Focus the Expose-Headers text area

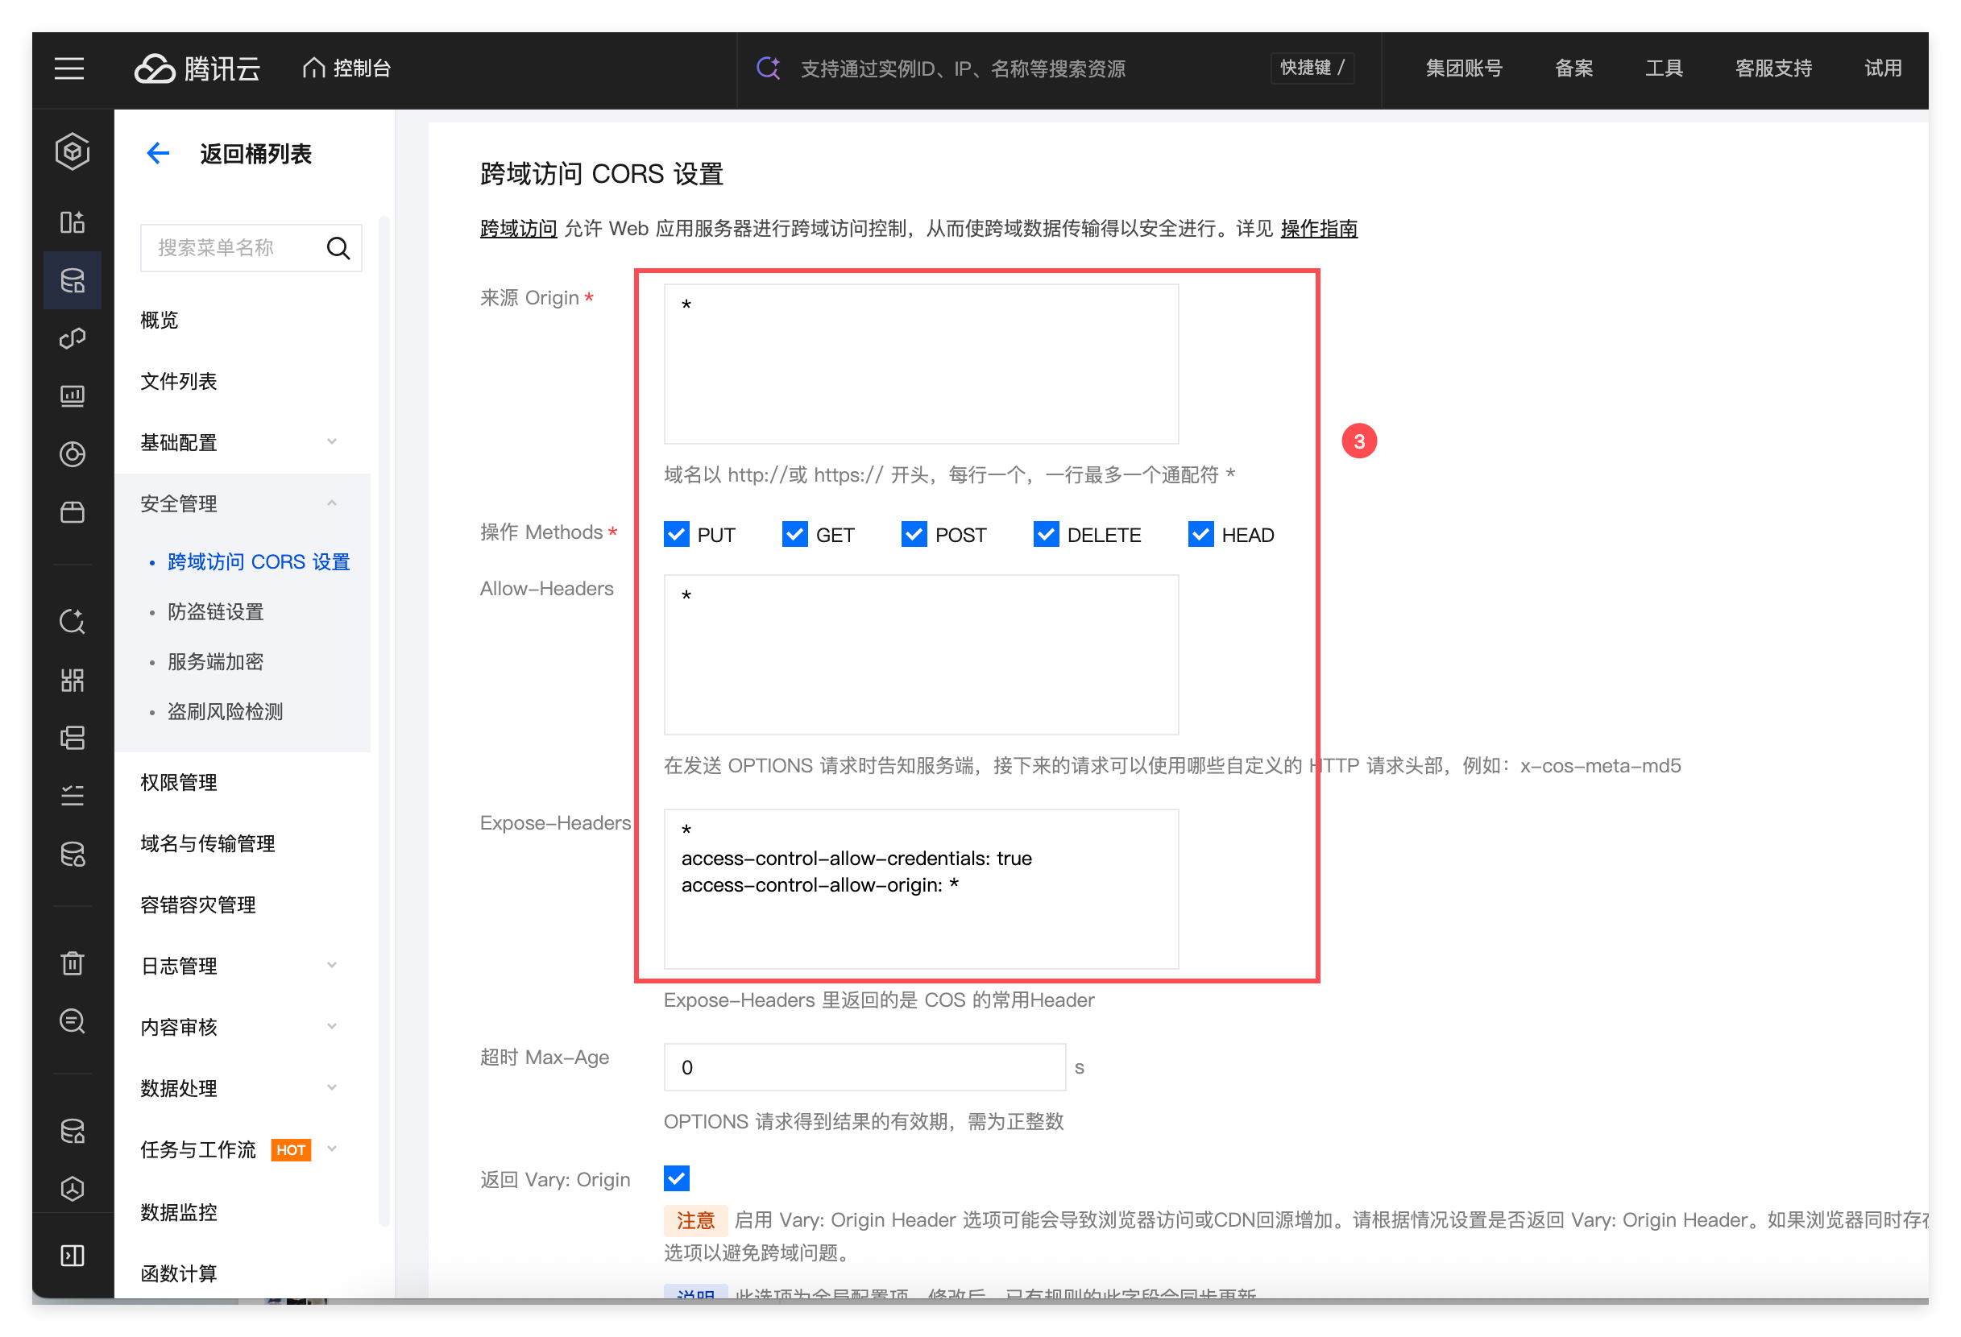922,890
